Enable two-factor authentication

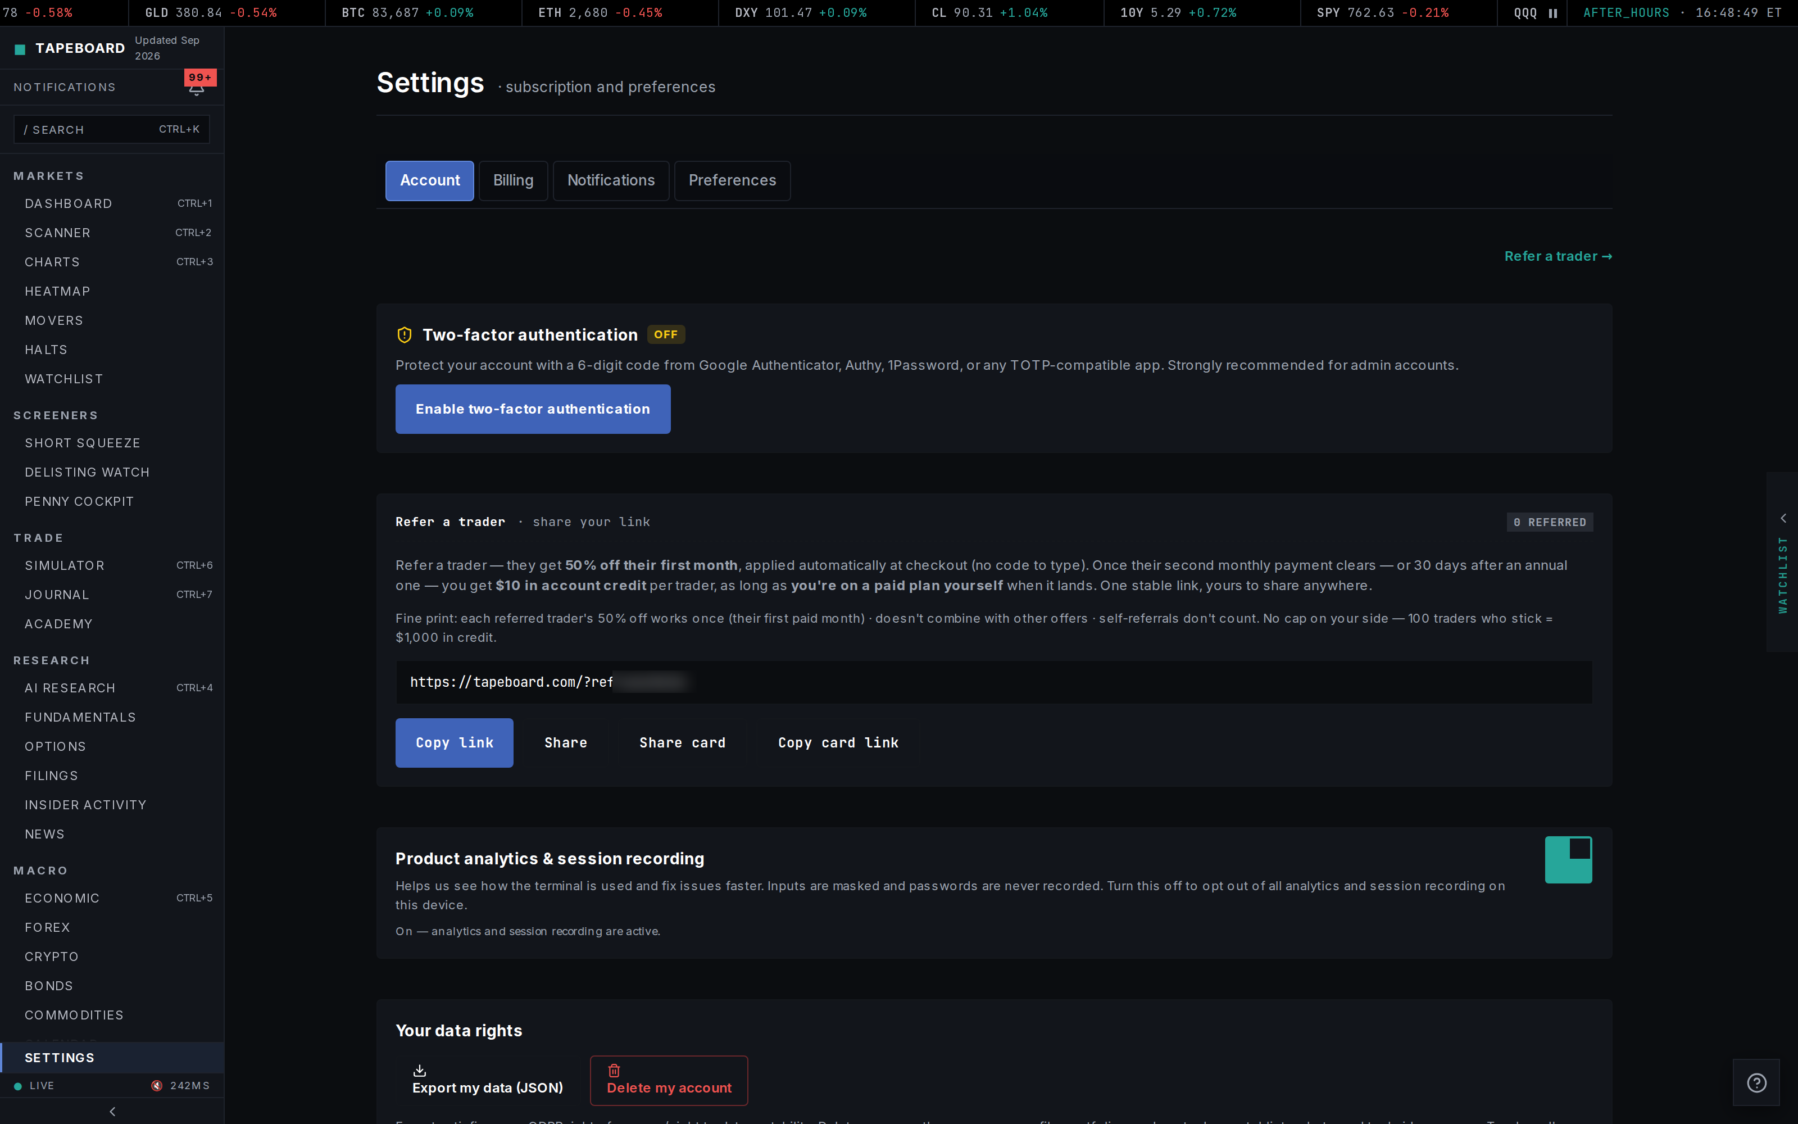click(533, 409)
